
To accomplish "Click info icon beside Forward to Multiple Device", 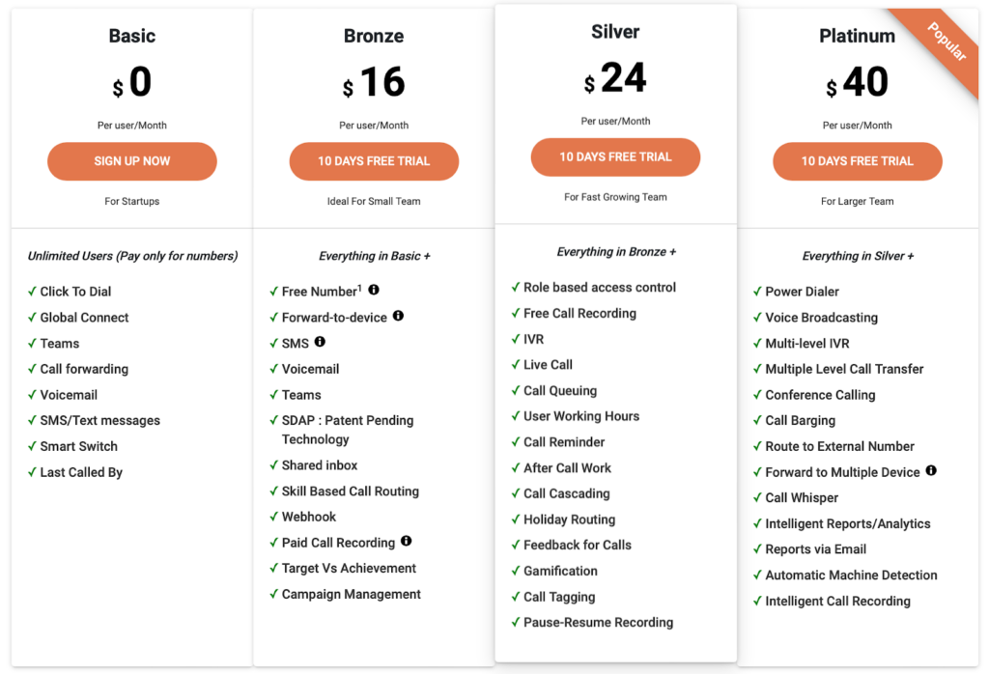I will [931, 471].
